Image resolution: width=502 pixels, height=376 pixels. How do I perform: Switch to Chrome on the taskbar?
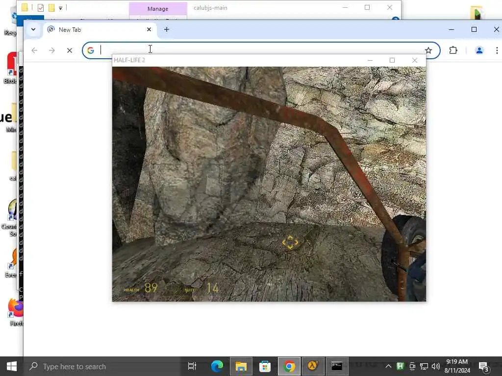click(289, 366)
